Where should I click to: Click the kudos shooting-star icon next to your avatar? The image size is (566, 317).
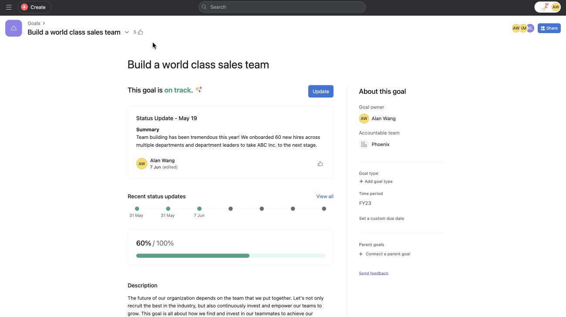(x=544, y=7)
